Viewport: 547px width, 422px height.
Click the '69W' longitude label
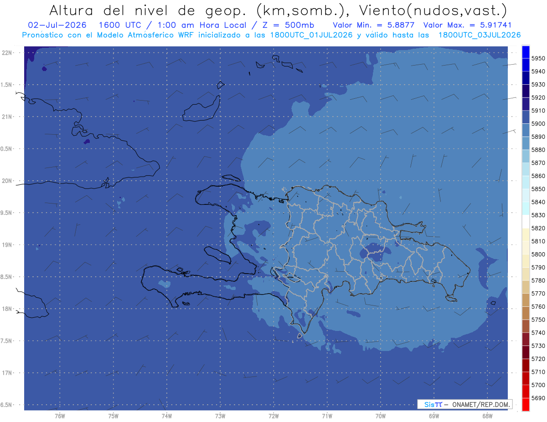pyautogui.click(x=434, y=416)
